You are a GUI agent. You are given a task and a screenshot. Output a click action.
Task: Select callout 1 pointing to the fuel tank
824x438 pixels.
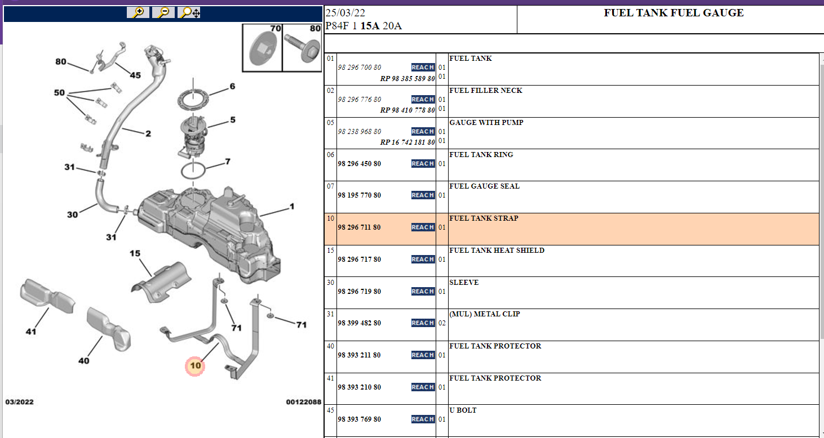tap(292, 207)
